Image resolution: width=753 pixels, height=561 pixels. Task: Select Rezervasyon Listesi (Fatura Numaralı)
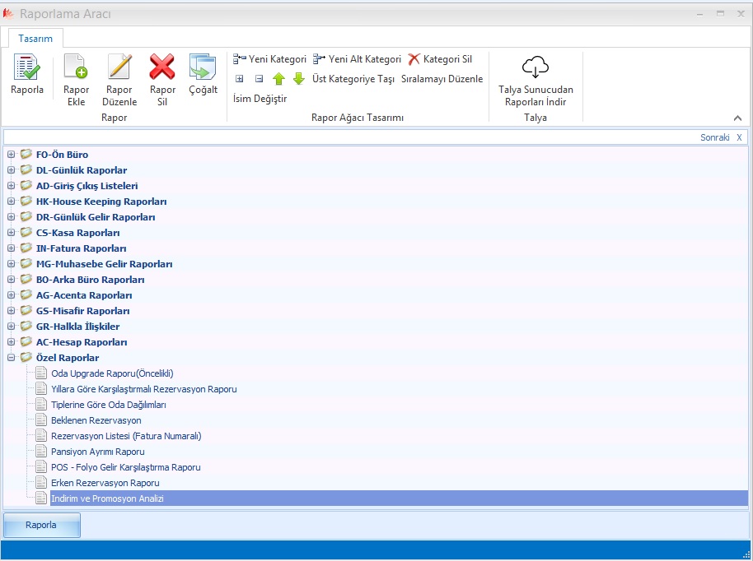[x=126, y=436]
